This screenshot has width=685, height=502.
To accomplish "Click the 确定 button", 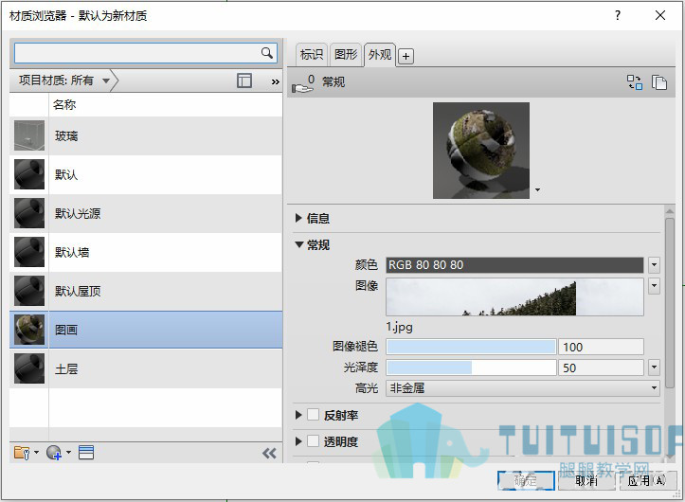I will click(x=526, y=480).
